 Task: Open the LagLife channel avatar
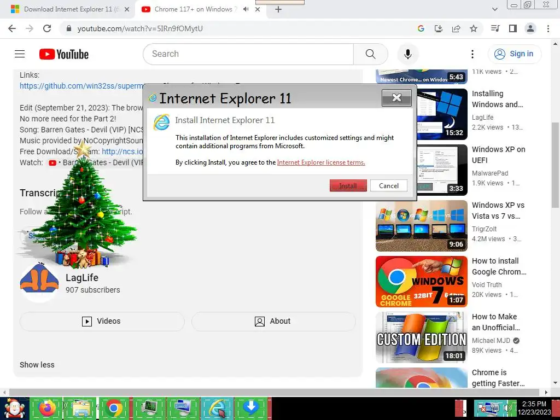click(x=39, y=283)
